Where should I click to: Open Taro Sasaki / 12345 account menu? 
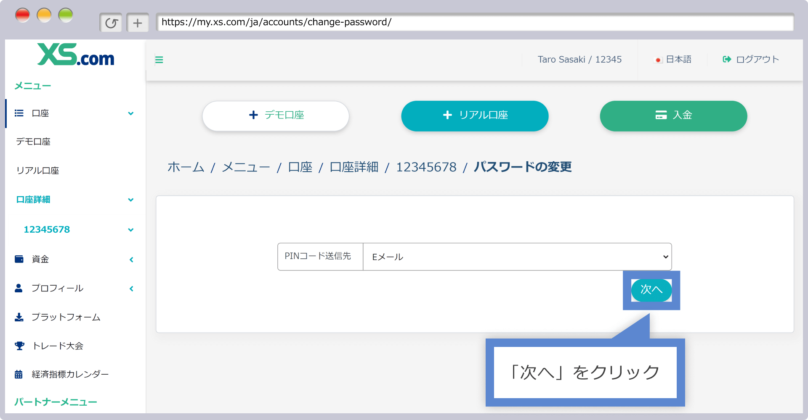[579, 60]
